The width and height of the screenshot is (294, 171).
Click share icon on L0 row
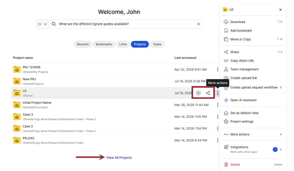click(x=208, y=93)
